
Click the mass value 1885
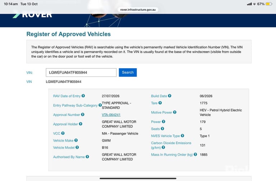204,155
